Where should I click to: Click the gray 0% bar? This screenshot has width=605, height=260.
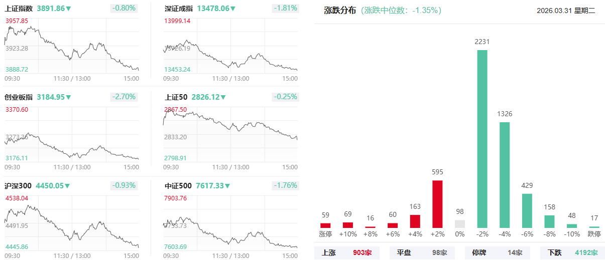[x=460, y=224]
